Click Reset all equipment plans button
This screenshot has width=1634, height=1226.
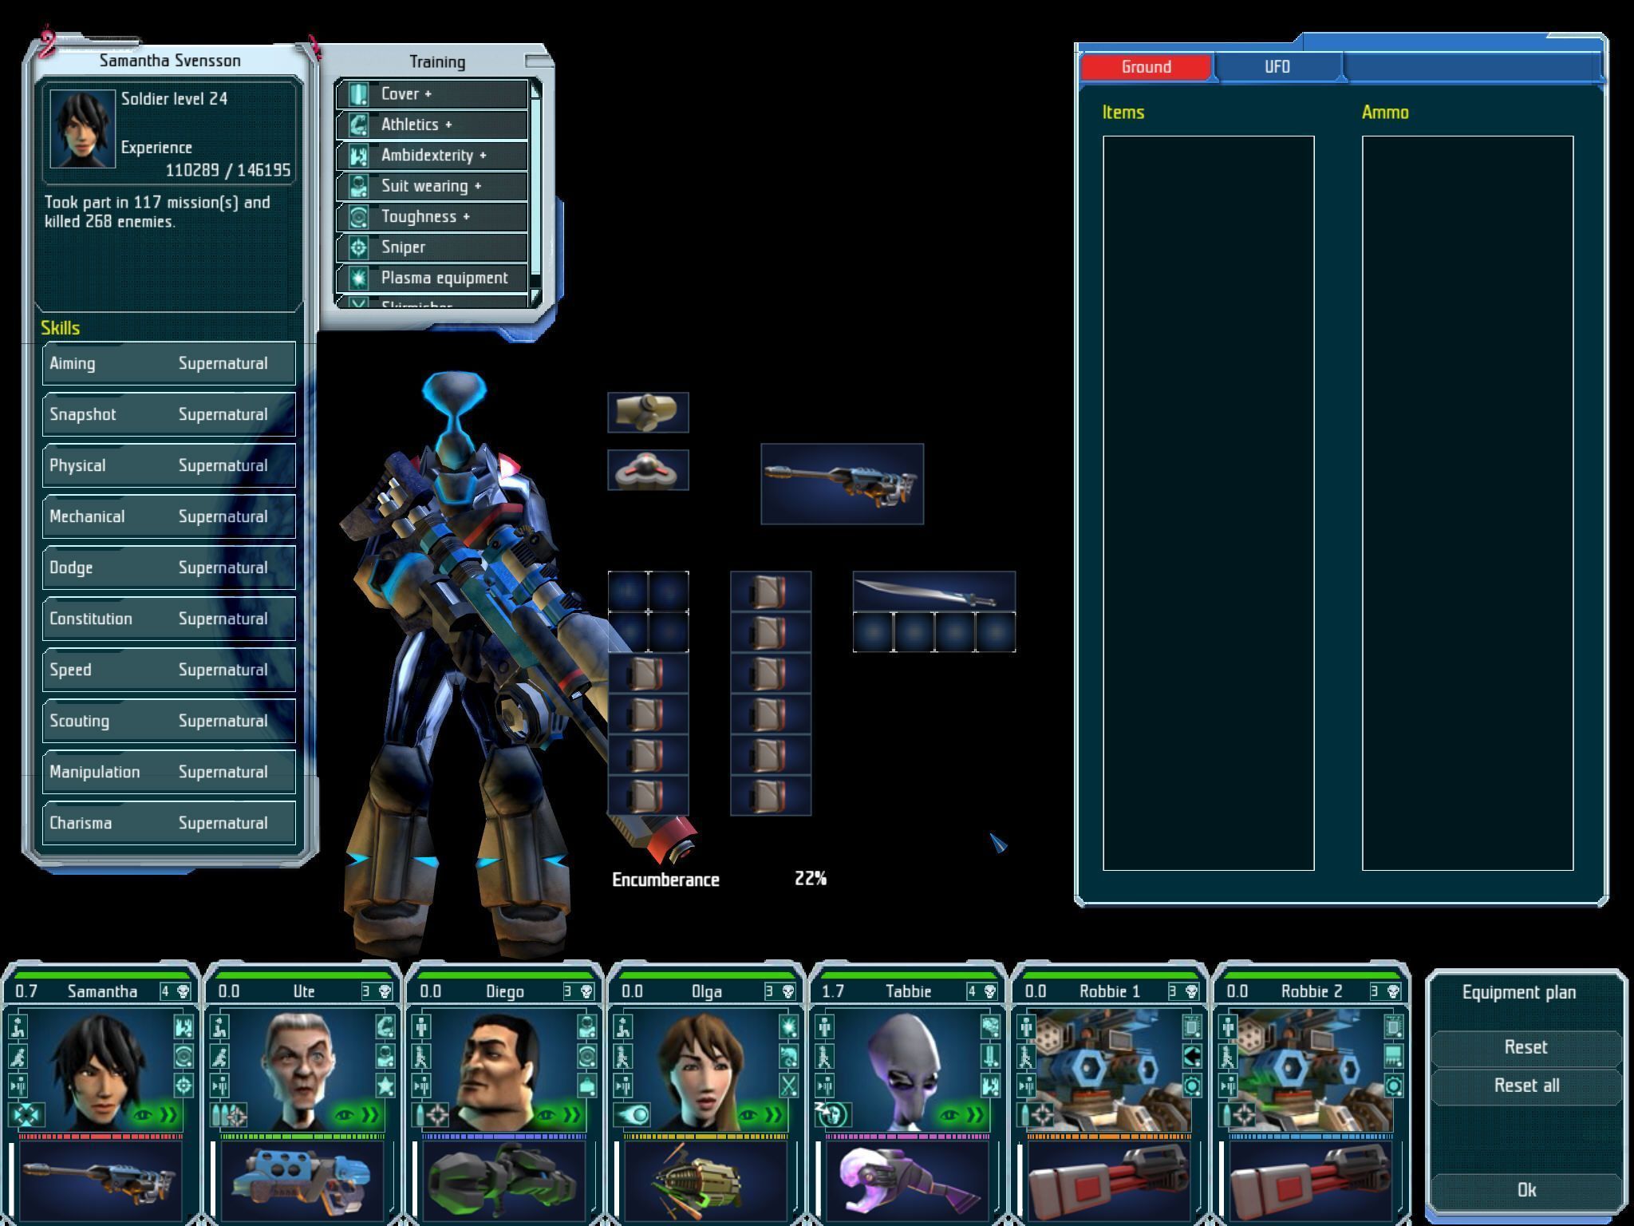tap(1522, 1085)
